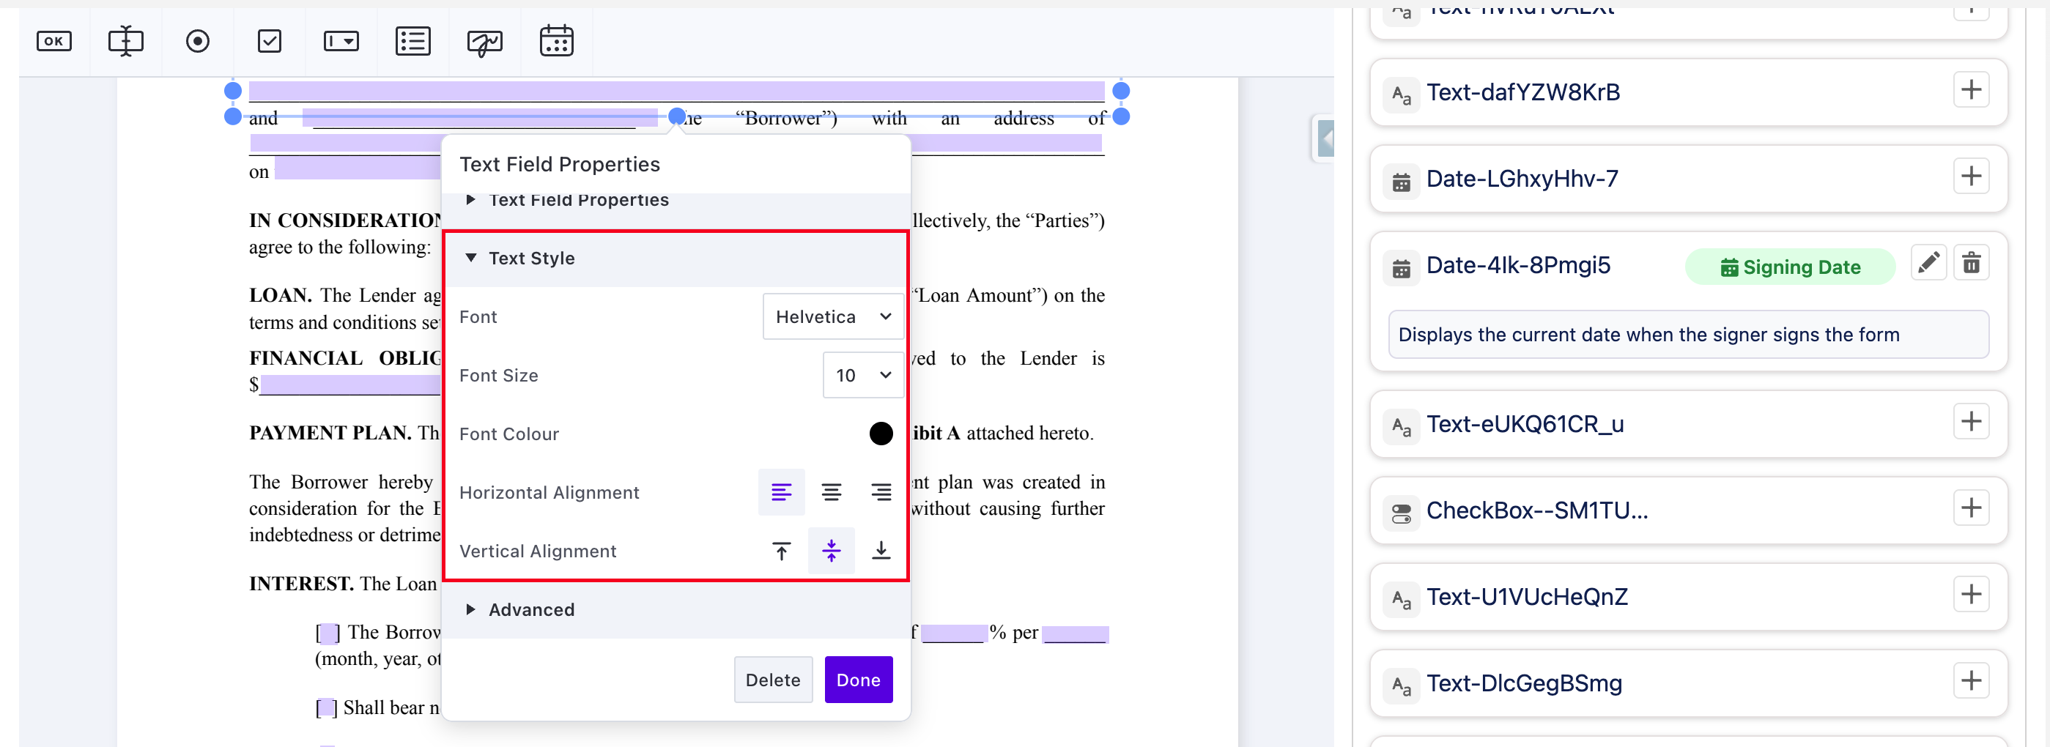Click the Delete button

773,680
